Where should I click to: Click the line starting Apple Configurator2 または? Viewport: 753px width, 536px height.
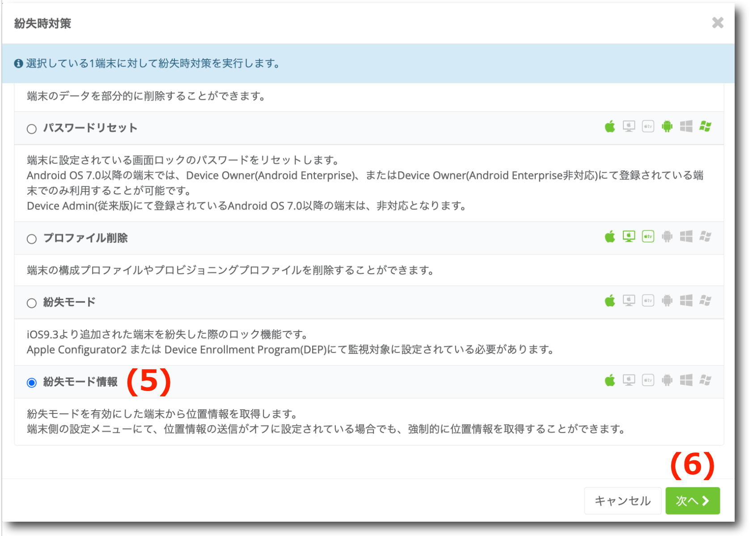[291, 349]
